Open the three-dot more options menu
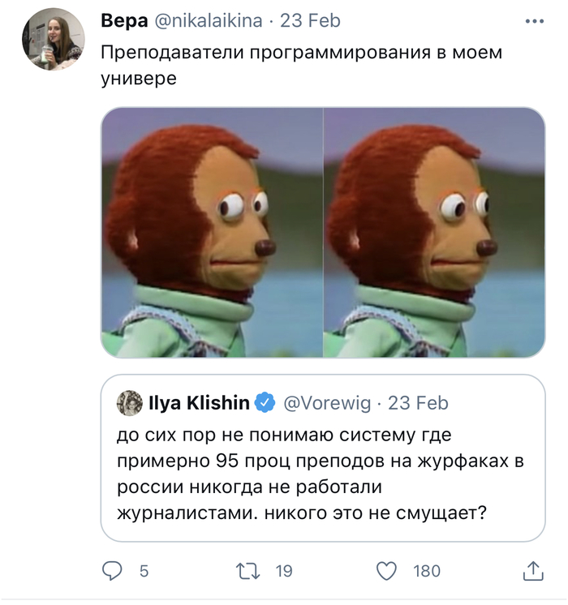This screenshot has width=568, height=605. tap(533, 21)
